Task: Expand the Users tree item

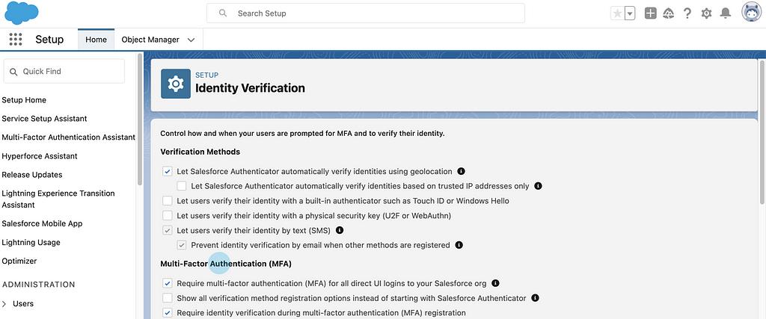Action: point(5,304)
